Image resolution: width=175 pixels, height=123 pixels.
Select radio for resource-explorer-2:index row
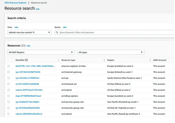(x=8, y=66)
